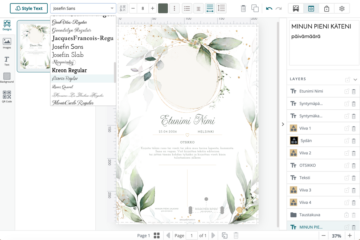Open the page grid overview

point(157,235)
